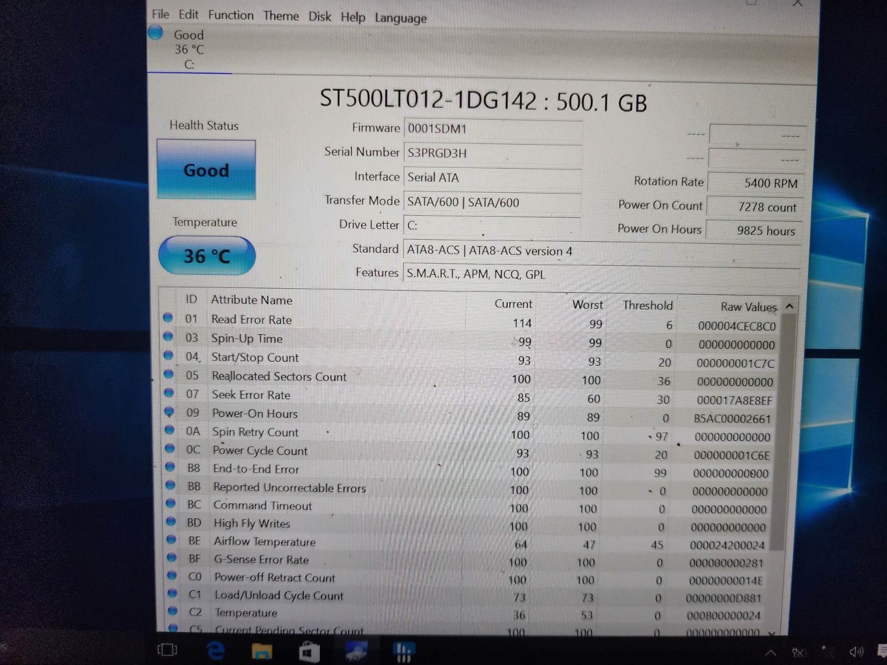The height and width of the screenshot is (665, 887).
Task: Open the Theme menu
Action: [x=281, y=16]
